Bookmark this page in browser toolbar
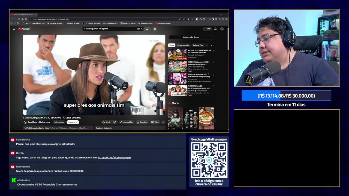The image size is (349, 196). (x=26, y=19)
